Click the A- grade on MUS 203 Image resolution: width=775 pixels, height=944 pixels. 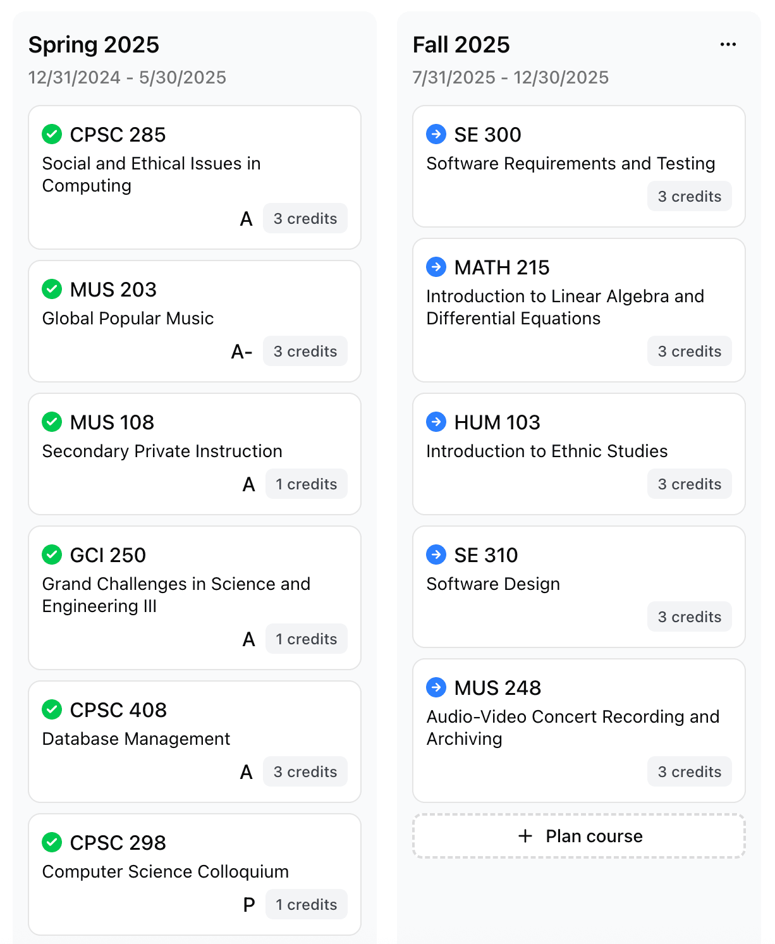pyautogui.click(x=241, y=352)
